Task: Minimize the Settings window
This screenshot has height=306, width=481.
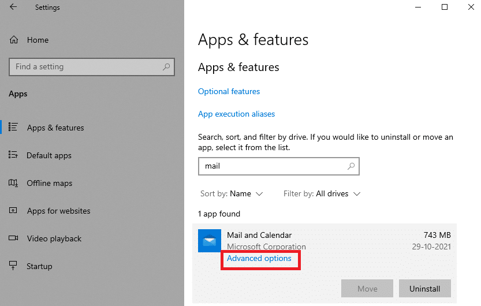Action: coord(418,7)
